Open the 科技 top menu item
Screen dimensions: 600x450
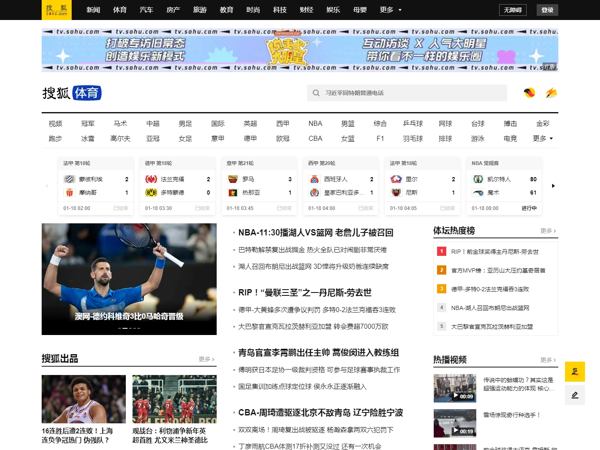point(280,10)
